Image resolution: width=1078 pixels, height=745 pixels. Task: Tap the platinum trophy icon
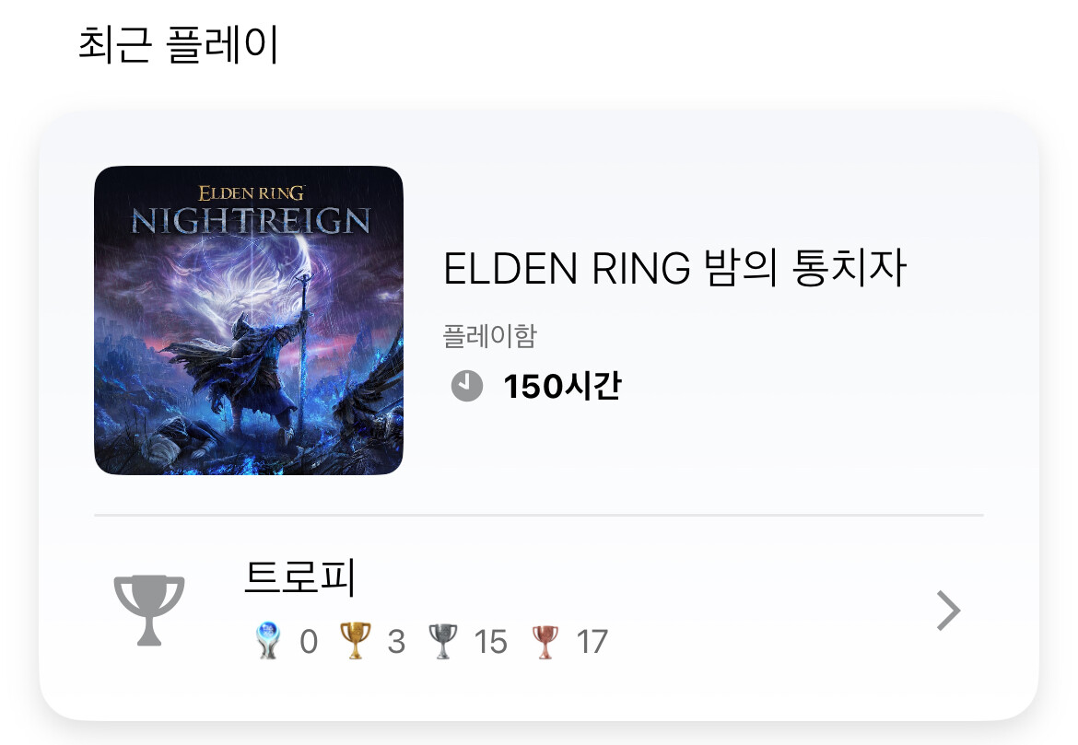point(267,641)
